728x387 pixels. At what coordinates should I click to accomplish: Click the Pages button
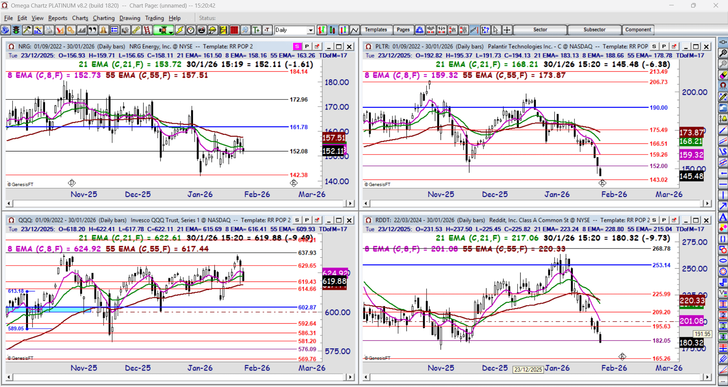[403, 30]
